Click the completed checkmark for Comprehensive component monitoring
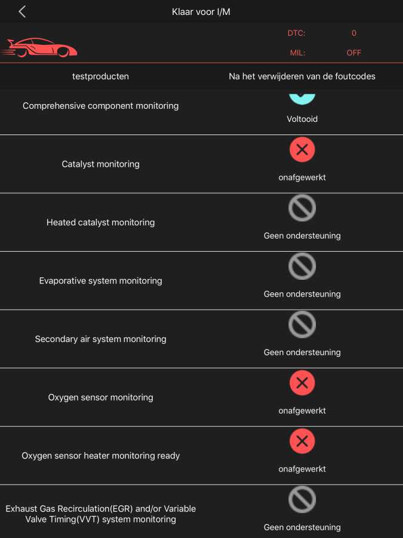 click(x=302, y=96)
